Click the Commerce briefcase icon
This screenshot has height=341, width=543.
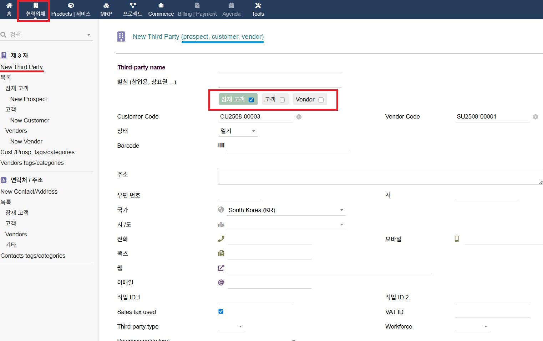(161, 5)
